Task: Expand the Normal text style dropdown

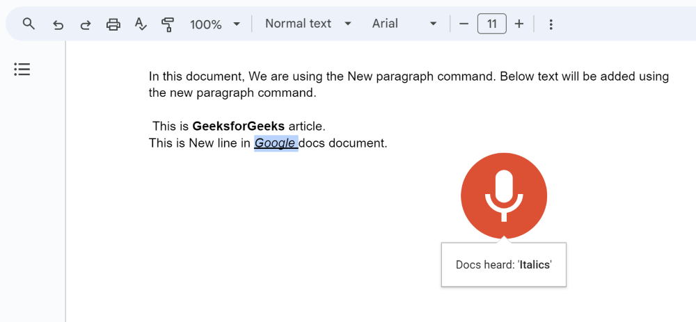Action: [308, 24]
